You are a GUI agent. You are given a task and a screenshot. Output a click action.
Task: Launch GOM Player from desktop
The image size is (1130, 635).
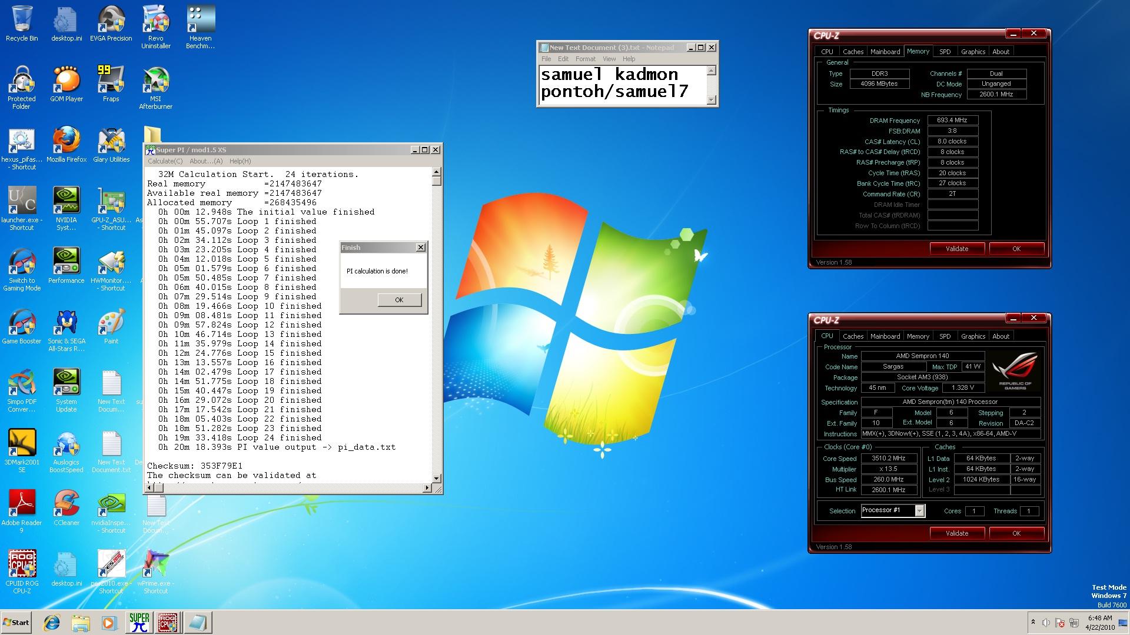tap(67, 84)
